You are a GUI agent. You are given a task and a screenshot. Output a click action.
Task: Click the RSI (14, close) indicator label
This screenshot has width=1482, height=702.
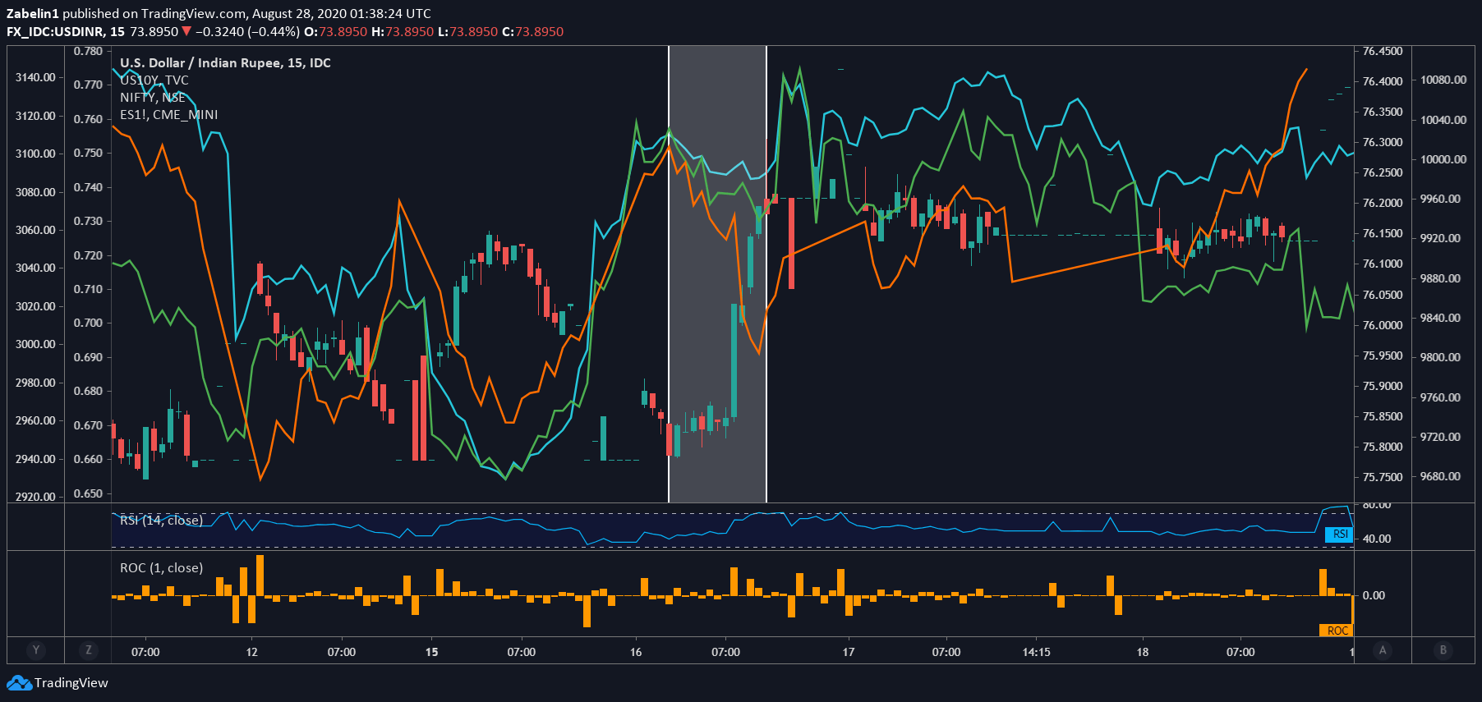161,521
